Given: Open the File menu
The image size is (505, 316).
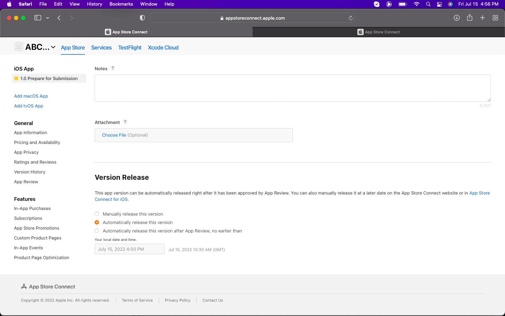Looking at the screenshot, I should click(x=43, y=4).
